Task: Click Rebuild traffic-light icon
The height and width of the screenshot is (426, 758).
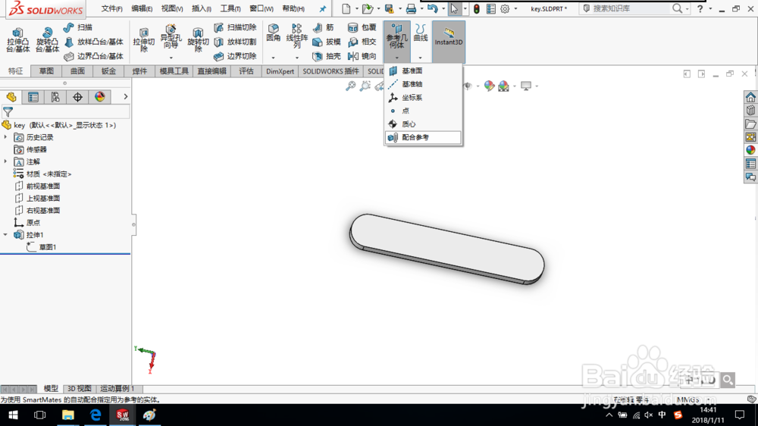Action: pyautogui.click(x=477, y=8)
